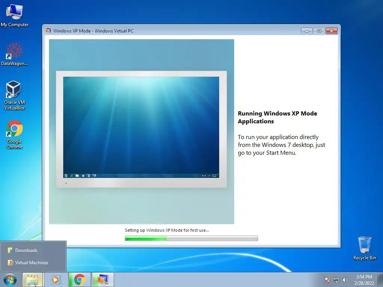Click 'Windows XP Mode - Windows Virtual PC' title
Viewport: 383px width, 287px height.
pos(93,31)
